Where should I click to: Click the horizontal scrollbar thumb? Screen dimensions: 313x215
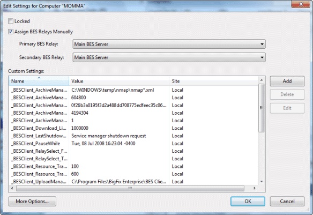pos(130,188)
